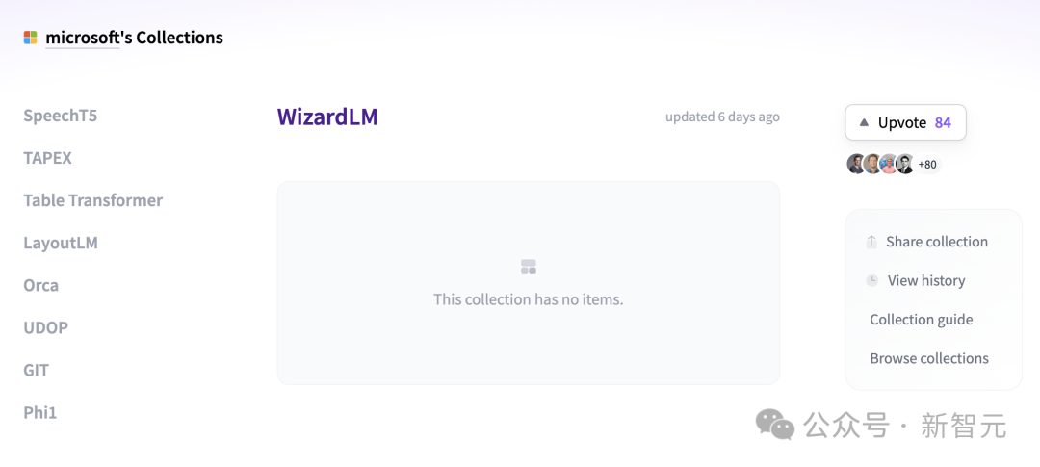This screenshot has width=1040, height=467.
Task: Click the empty collection grid icon
Action: pos(529,268)
